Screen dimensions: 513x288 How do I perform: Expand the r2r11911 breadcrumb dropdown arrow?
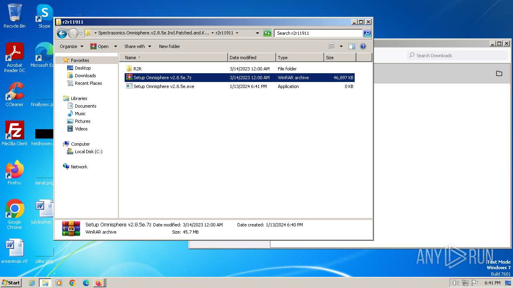pyautogui.click(x=237, y=33)
